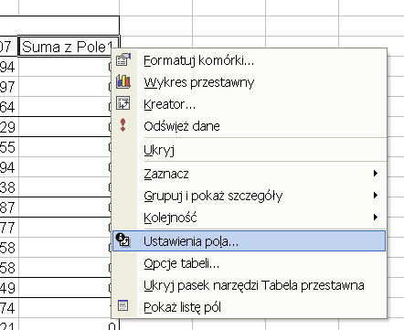Click the red Odśwież dane exclamation icon
The width and height of the screenshot is (404, 330).
click(x=122, y=125)
